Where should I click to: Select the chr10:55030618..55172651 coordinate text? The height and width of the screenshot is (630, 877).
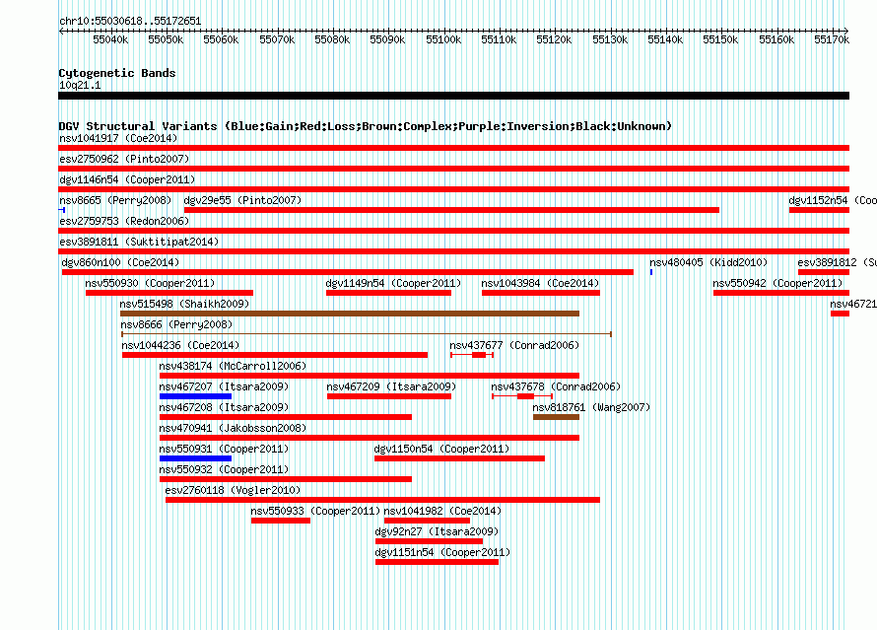130,21
